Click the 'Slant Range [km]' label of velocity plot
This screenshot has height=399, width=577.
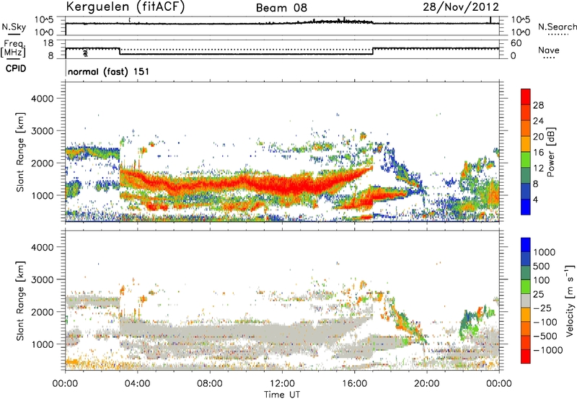pyautogui.click(x=20, y=301)
